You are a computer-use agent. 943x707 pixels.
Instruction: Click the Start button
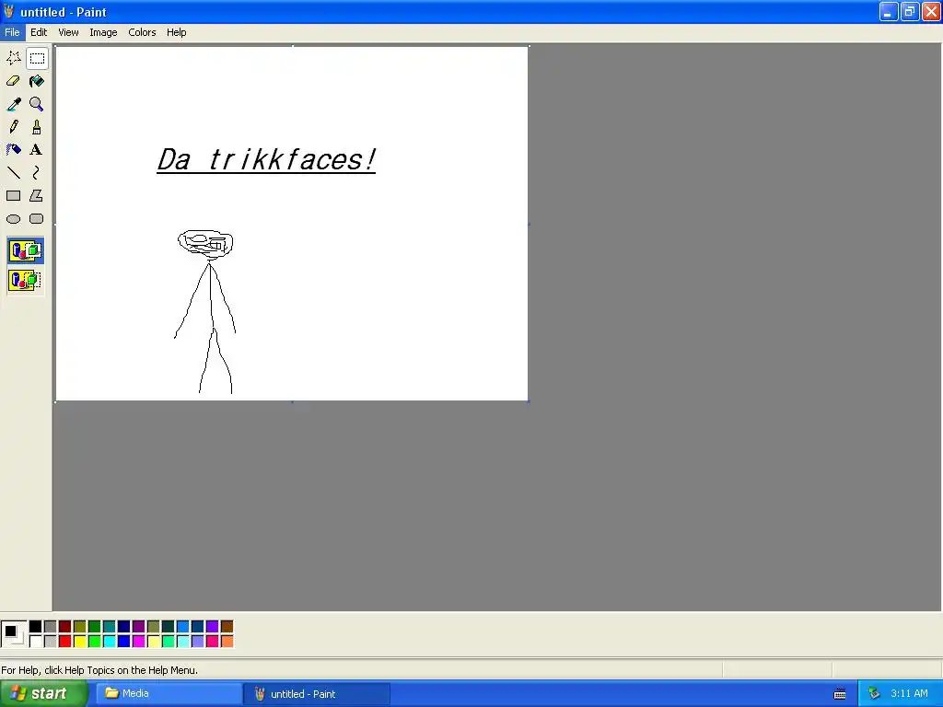click(x=43, y=694)
